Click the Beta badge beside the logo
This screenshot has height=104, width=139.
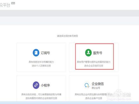pos(13,3)
